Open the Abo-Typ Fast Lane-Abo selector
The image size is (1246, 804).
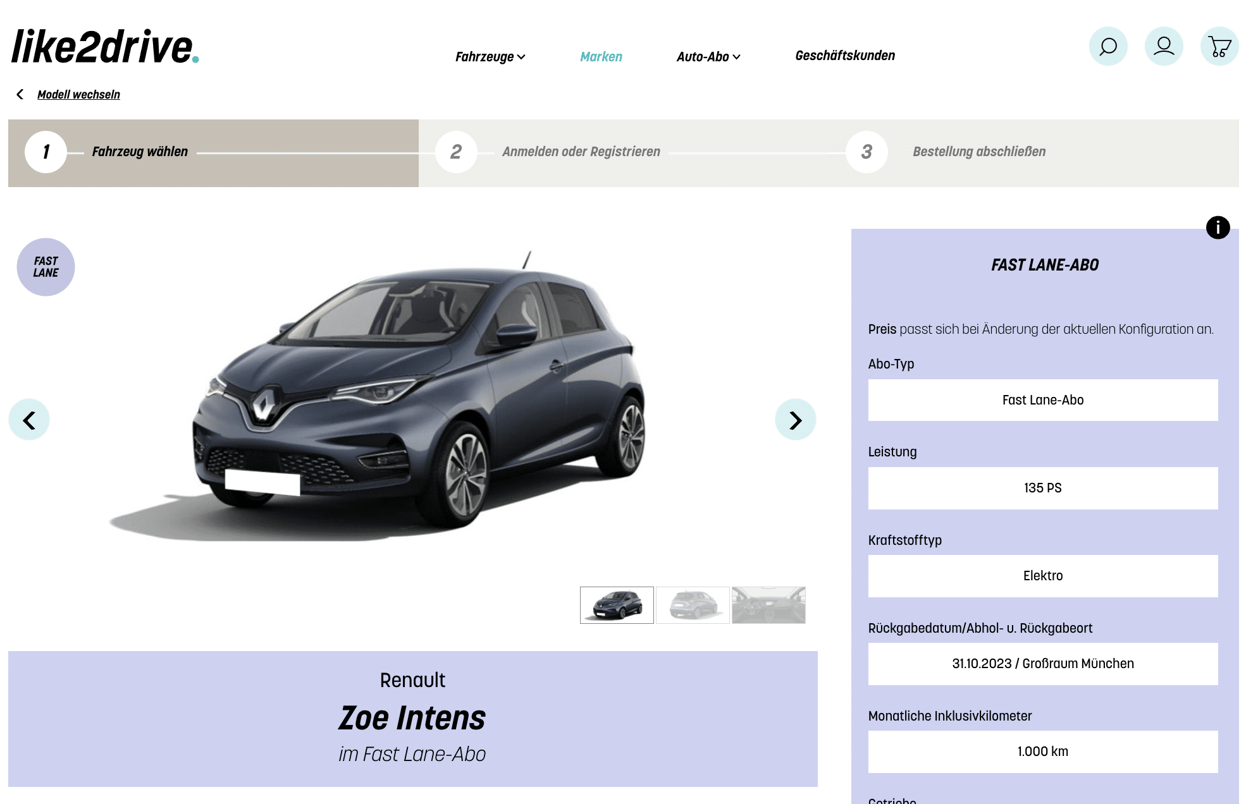click(x=1043, y=400)
